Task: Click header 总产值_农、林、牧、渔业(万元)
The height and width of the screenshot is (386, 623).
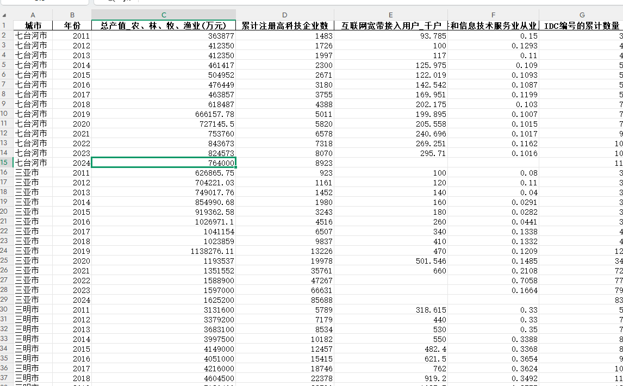Action: pyautogui.click(x=163, y=26)
